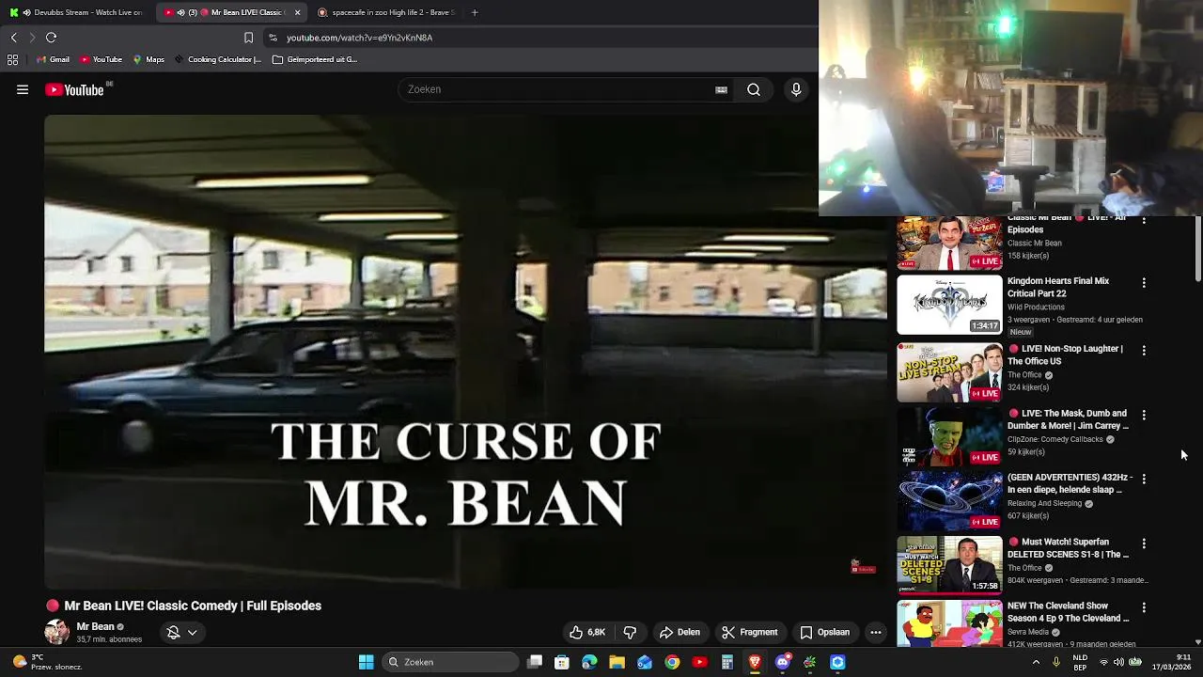Open Task View in the taskbar
Viewport: 1203px width, 677px height.
[x=535, y=662]
